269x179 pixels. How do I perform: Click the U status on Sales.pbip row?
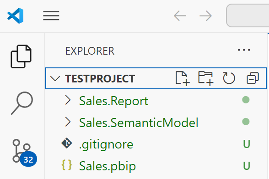tap(247, 166)
